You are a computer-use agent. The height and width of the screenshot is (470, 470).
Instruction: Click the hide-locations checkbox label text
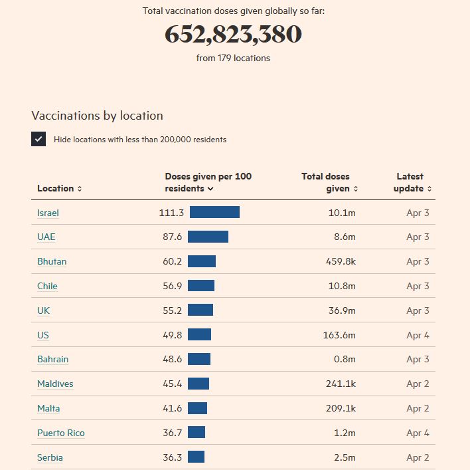point(140,140)
